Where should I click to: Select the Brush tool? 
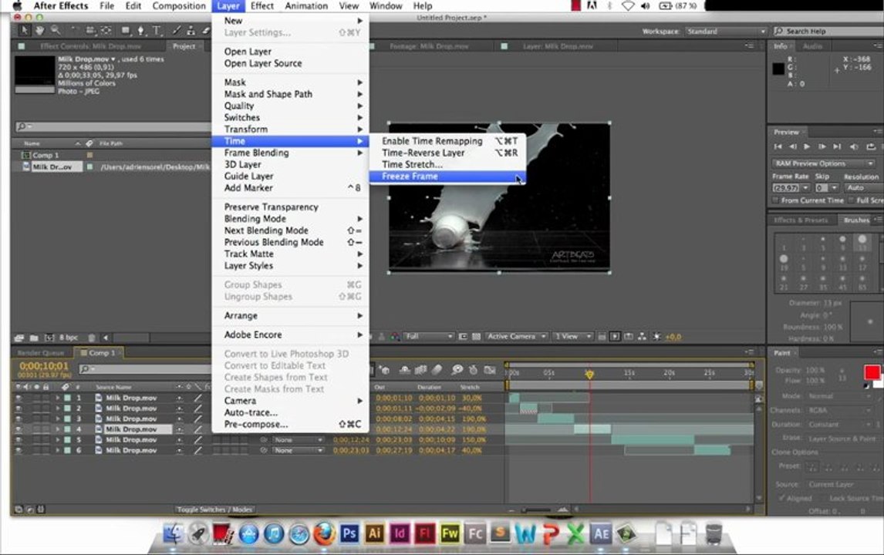coord(177,30)
